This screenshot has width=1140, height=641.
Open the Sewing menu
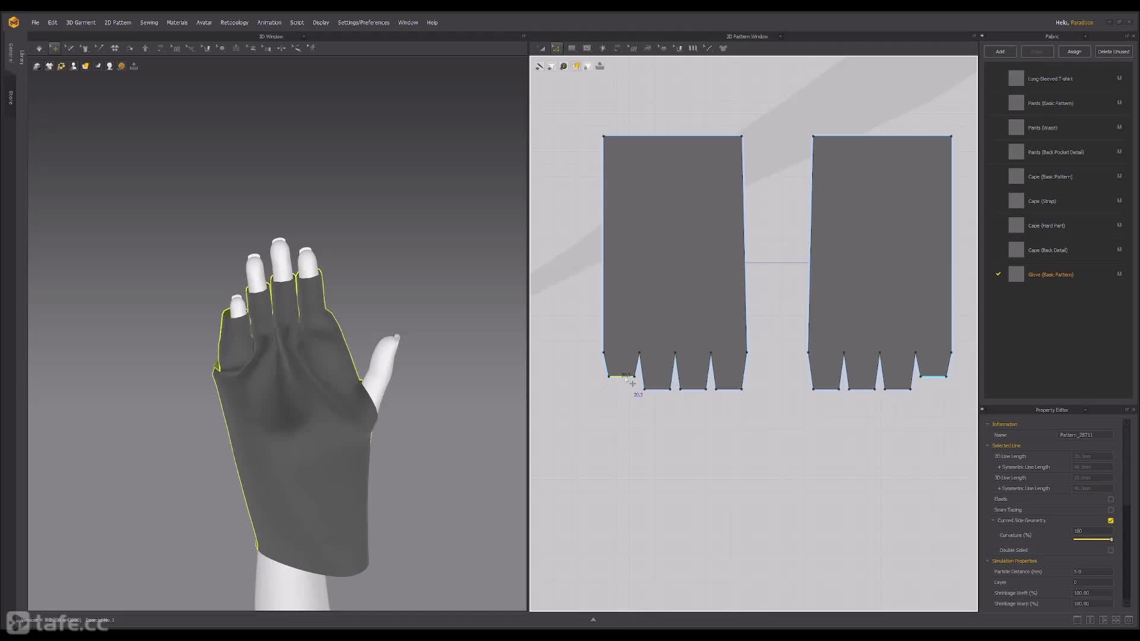tap(149, 23)
